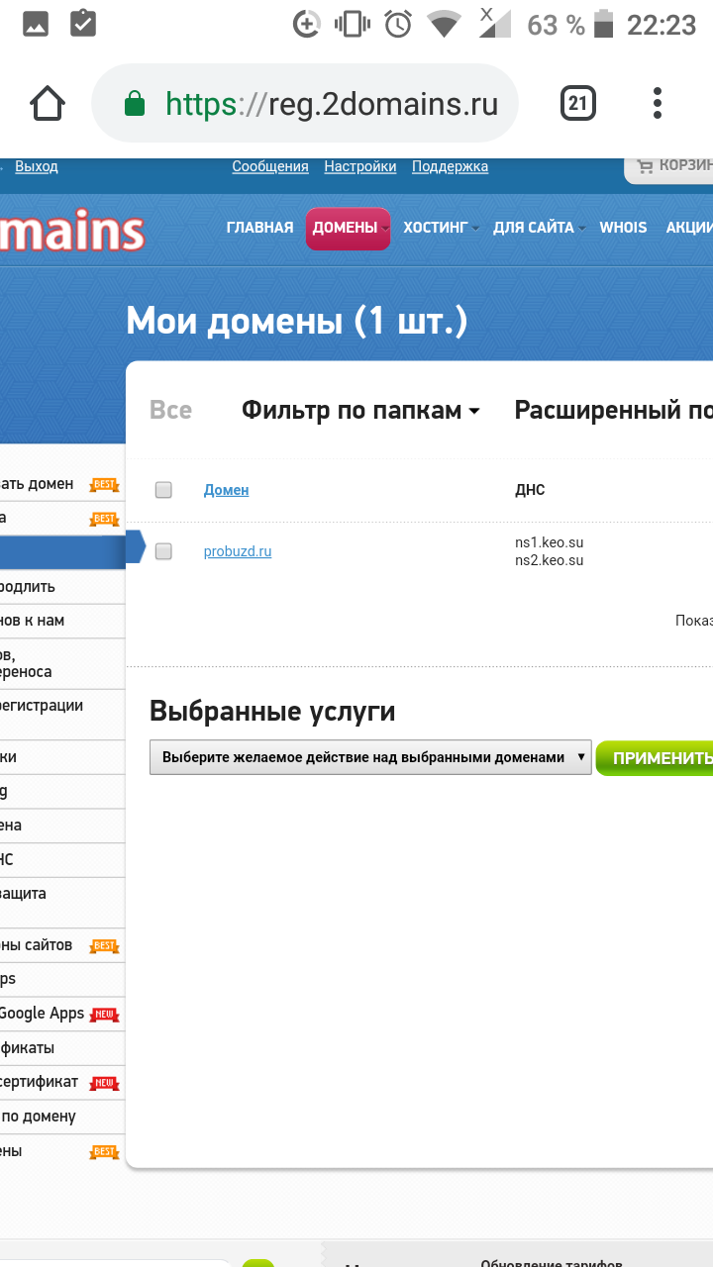This screenshot has height=1267, width=713.
Task: Click the Поддержка link in top bar
Action: pos(450,166)
